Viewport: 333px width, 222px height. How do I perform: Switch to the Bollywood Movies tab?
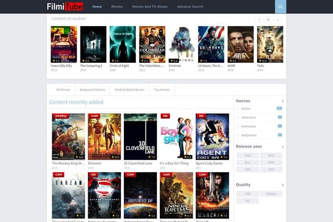pyautogui.click(x=92, y=90)
